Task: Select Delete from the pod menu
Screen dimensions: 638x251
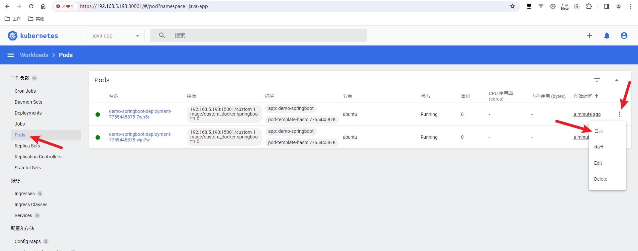Action: 600,179
